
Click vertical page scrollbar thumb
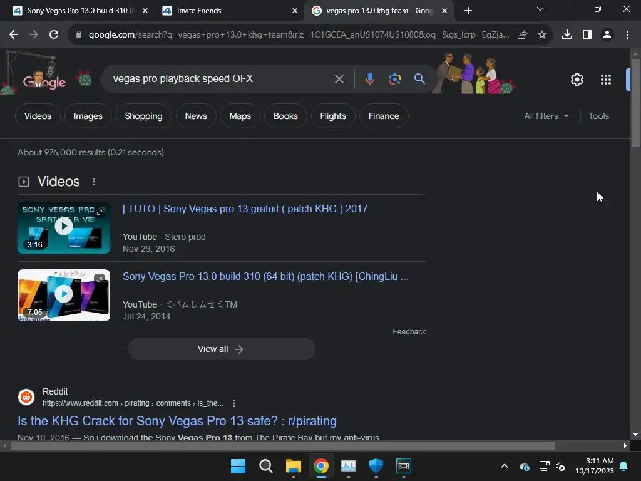635,102
